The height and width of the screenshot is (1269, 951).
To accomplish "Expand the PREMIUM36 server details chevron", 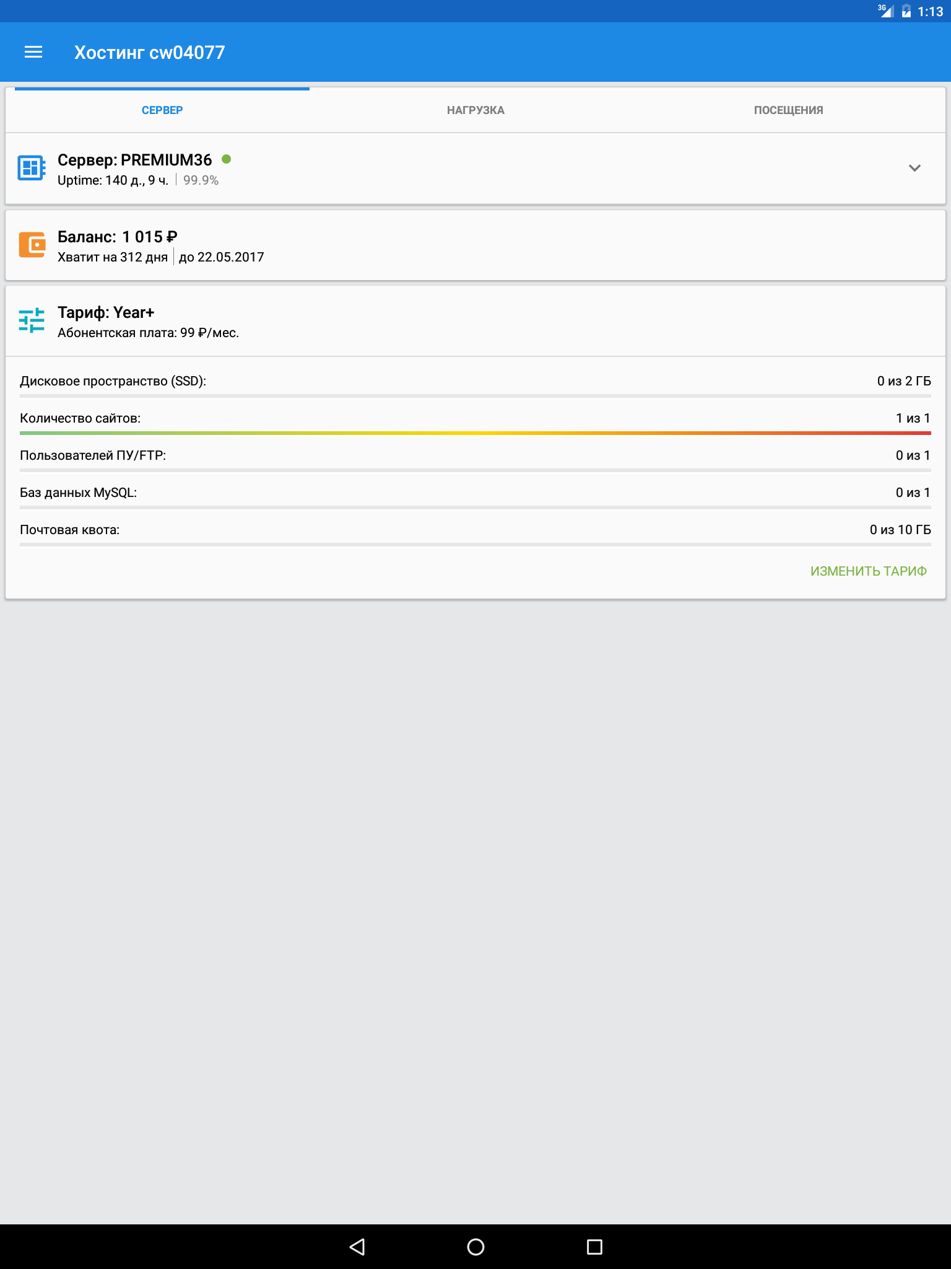I will pos(914,168).
